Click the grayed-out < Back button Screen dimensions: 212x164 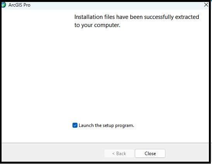point(119,153)
